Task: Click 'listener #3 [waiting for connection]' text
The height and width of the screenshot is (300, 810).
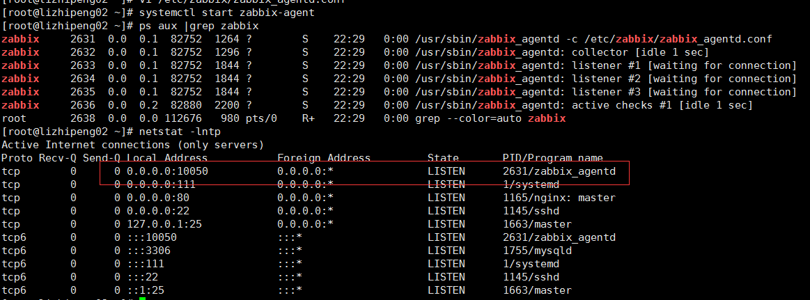Action: [683, 92]
